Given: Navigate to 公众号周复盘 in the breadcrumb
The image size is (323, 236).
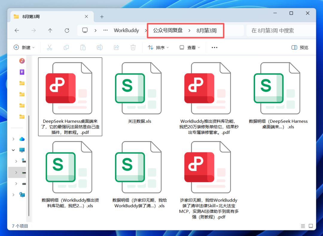Looking at the screenshot, I should coord(168,31).
